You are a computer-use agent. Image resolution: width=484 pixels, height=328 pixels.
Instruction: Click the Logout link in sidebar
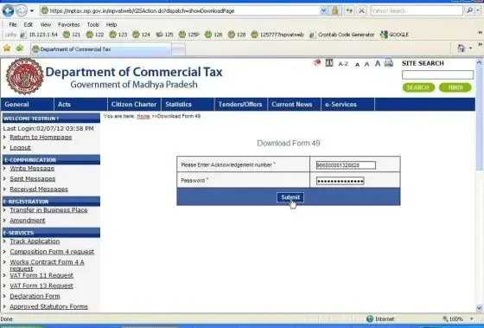[x=20, y=148]
